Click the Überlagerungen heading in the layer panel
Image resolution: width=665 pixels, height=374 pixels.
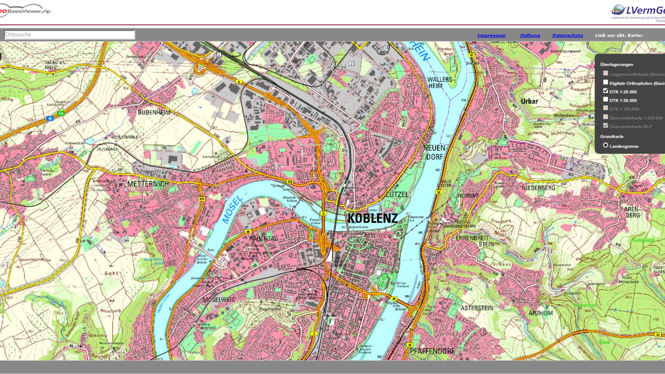pos(617,64)
